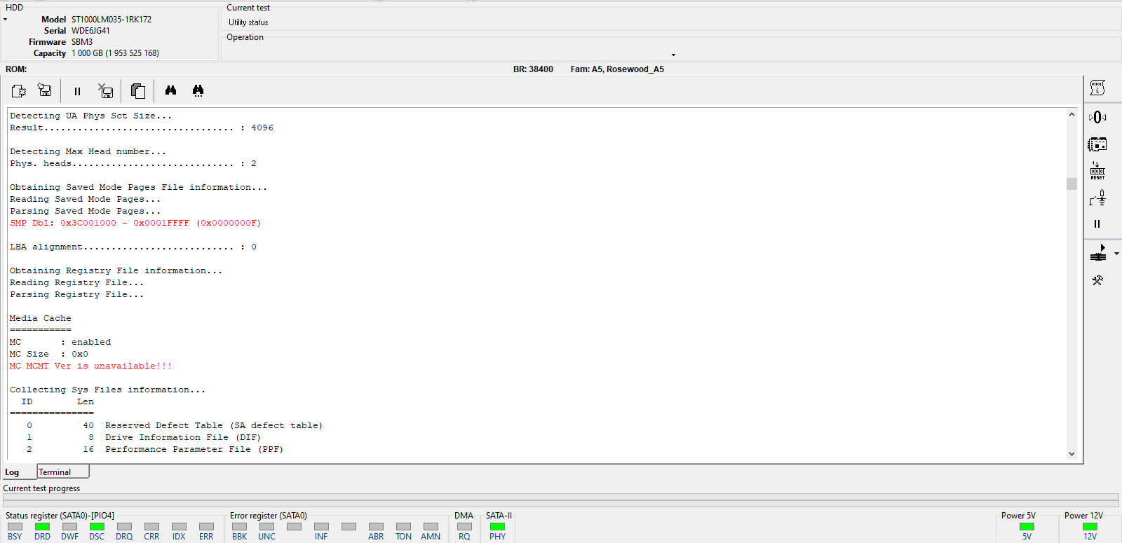Screen dimensions: 1122x543
Task: Click the clear log icon in toolbar
Action: [x=19, y=91]
